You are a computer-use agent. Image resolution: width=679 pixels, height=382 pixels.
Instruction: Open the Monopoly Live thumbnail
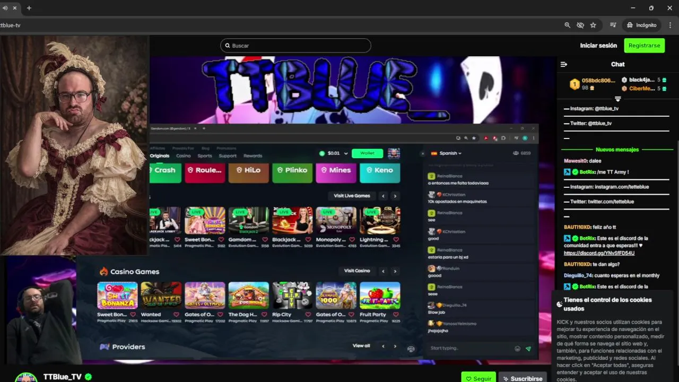pyautogui.click(x=336, y=221)
